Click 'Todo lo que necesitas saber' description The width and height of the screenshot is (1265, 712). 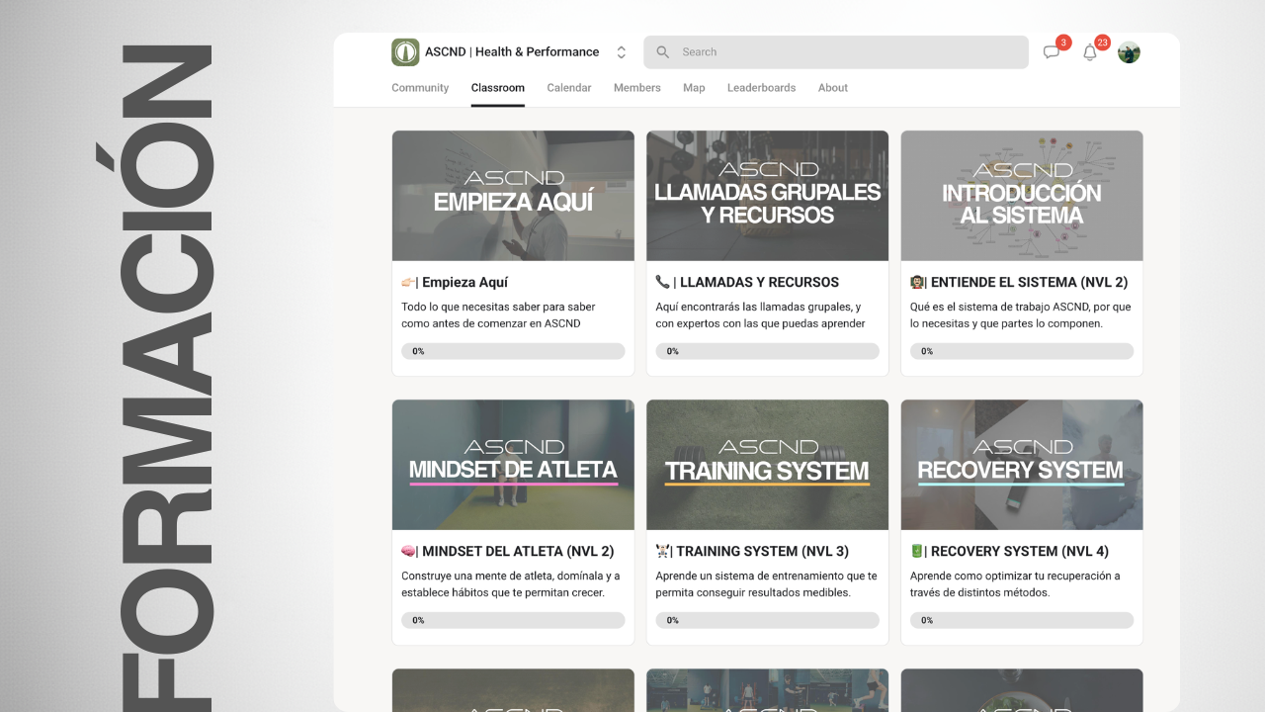tap(498, 314)
